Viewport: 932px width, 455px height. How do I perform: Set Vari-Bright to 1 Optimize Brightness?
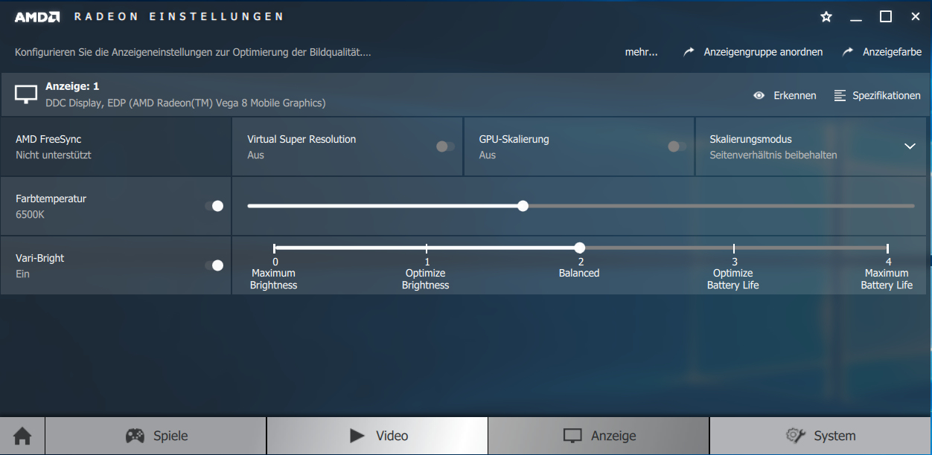427,248
